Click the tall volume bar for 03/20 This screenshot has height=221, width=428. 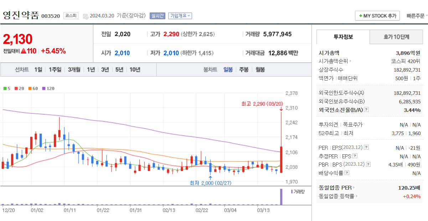(x=281, y=197)
